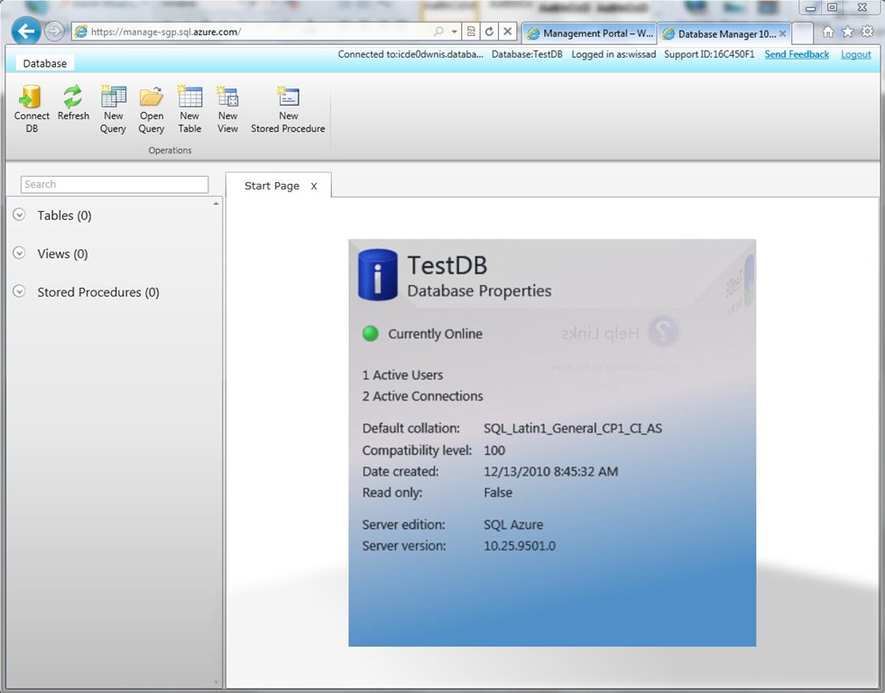This screenshot has height=693, width=885.
Task: Open browser Home icon
Action: click(828, 32)
